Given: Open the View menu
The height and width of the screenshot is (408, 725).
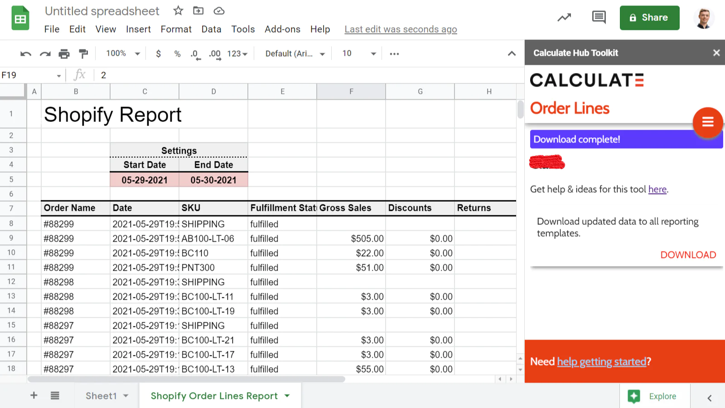Looking at the screenshot, I should tap(106, 29).
